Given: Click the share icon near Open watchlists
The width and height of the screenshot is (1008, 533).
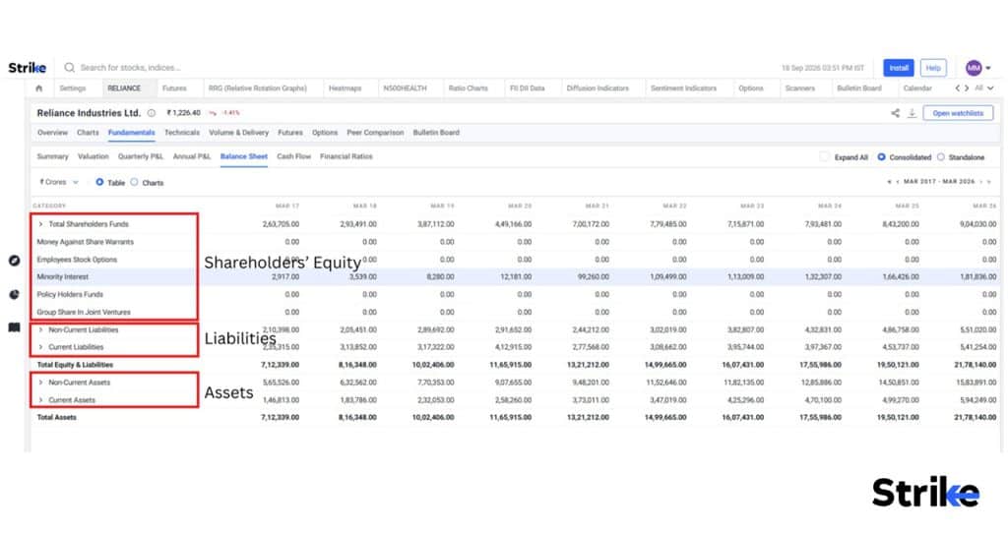Looking at the screenshot, I should (895, 113).
